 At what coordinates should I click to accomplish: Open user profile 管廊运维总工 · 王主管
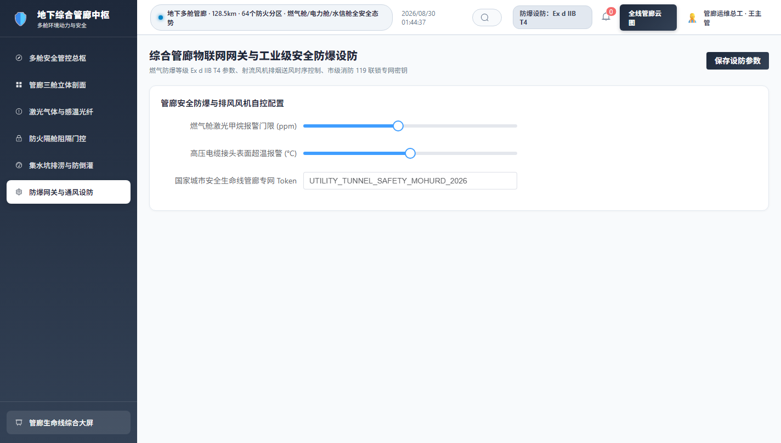727,18
